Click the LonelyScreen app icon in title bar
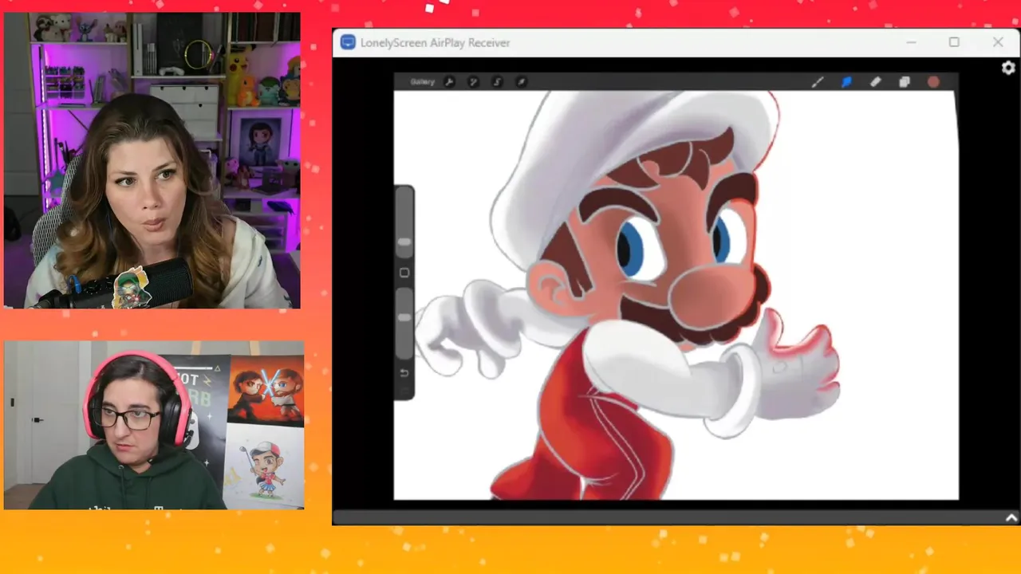The width and height of the screenshot is (1021, 574). [x=348, y=42]
